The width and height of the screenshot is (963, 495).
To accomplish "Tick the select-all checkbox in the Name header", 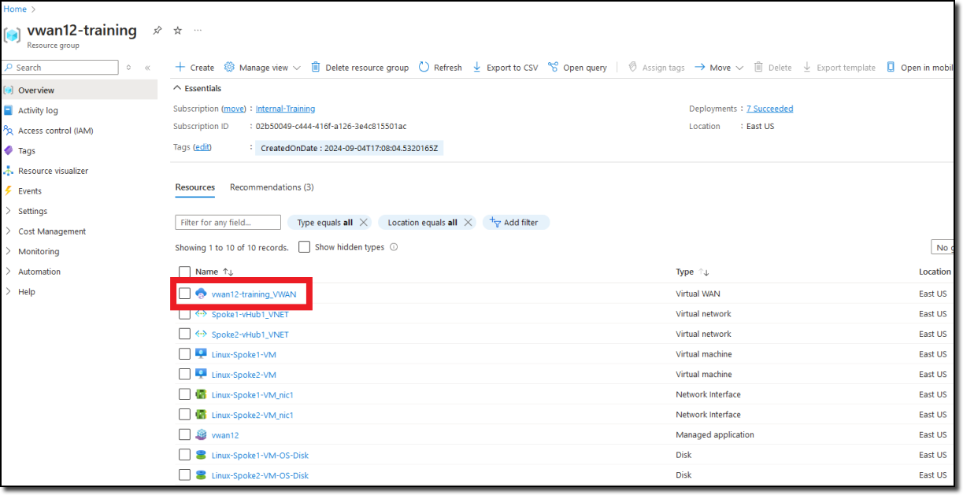I will coord(184,272).
